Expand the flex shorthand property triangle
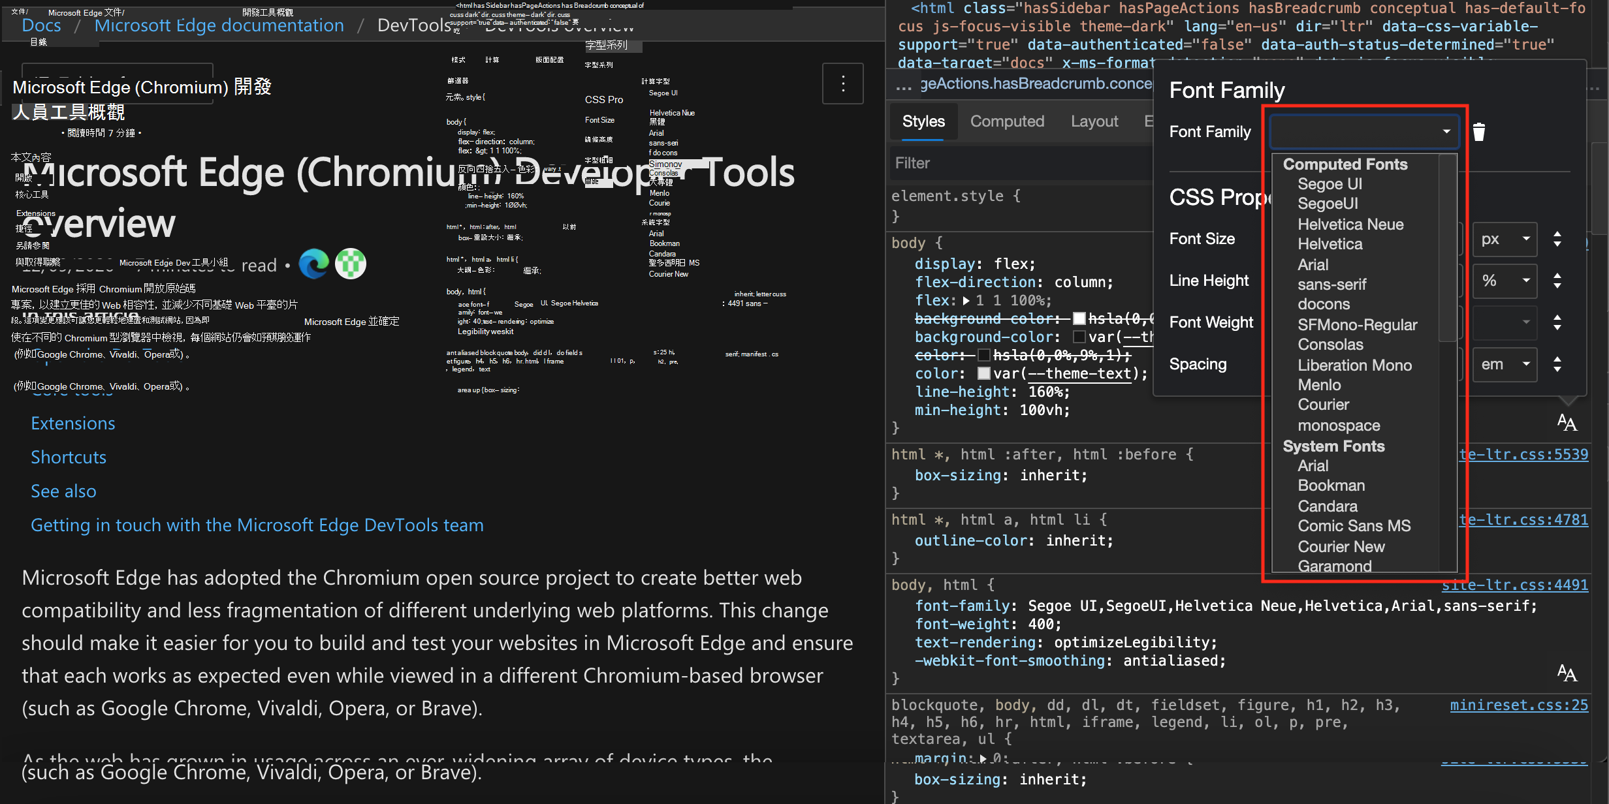 coord(966,301)
